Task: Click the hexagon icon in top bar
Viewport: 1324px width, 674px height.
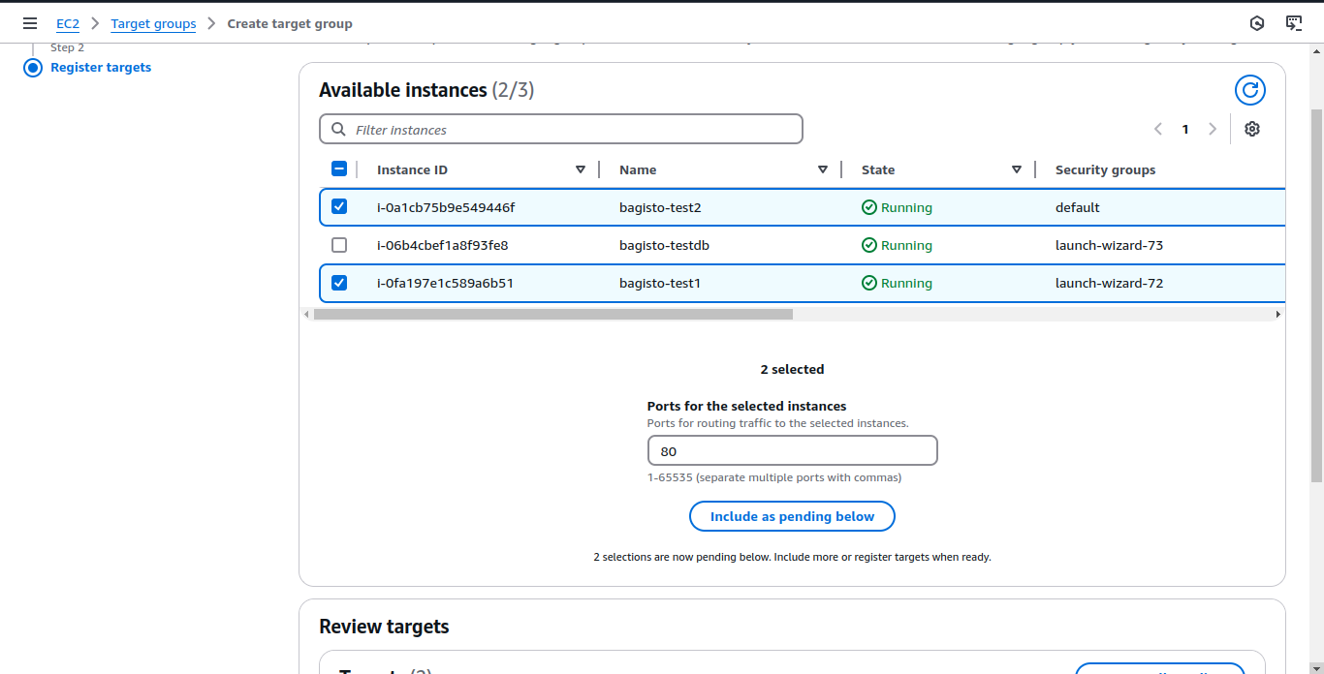Action: (1257, 23)
